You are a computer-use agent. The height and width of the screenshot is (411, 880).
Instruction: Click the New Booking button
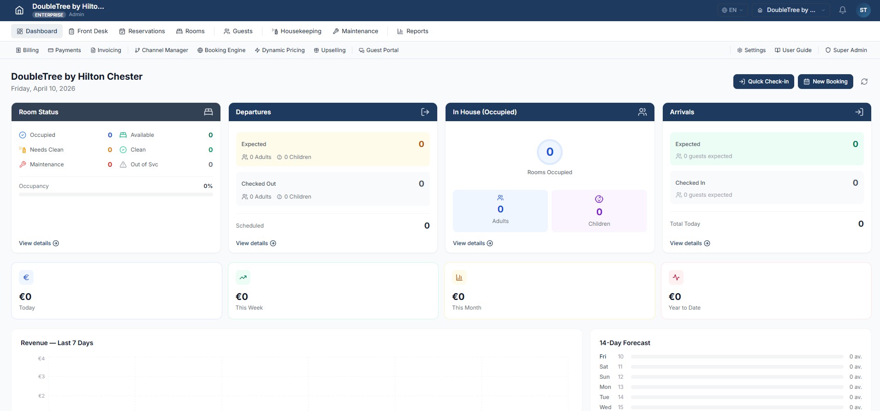point(826,82)
